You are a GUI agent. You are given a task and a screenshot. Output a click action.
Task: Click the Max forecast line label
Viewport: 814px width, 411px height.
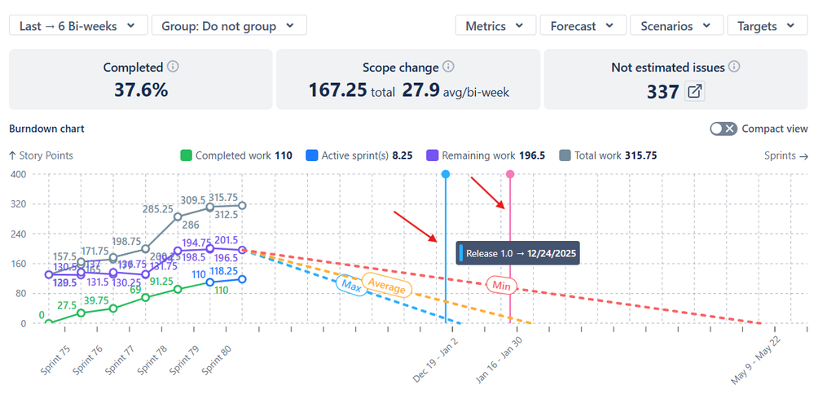coord(351,284)
